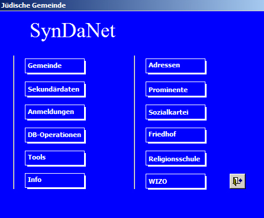Open the Sozialkartei records
Screen dimensions: 264x218
176,112
